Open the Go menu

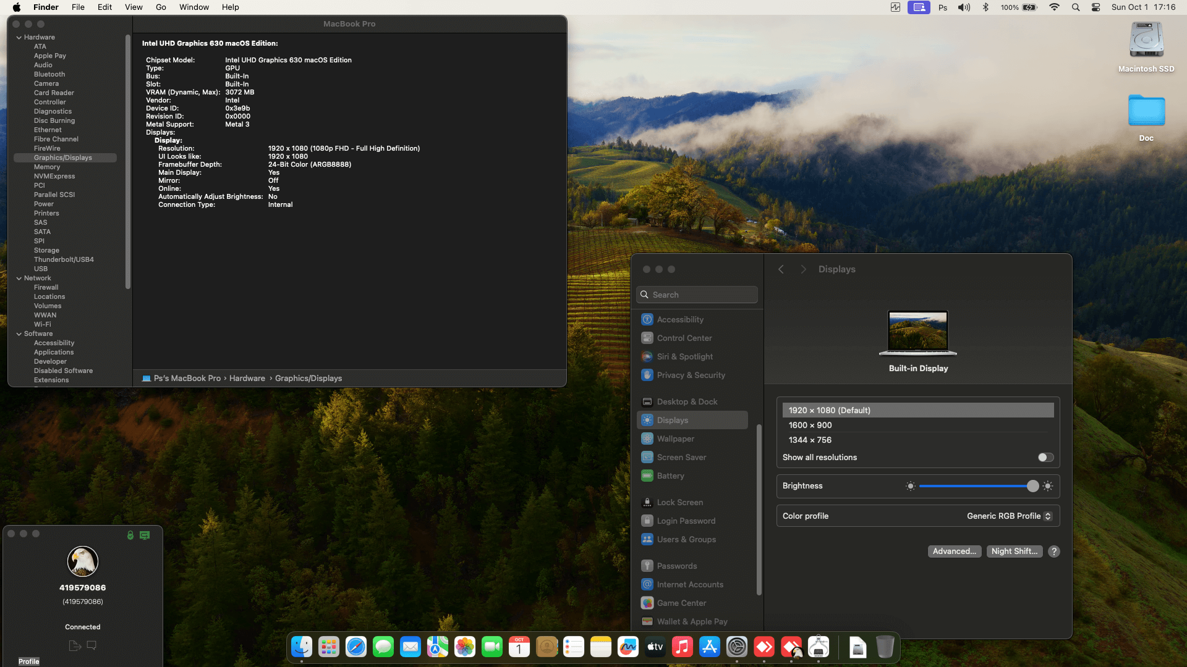coord(161,7)
